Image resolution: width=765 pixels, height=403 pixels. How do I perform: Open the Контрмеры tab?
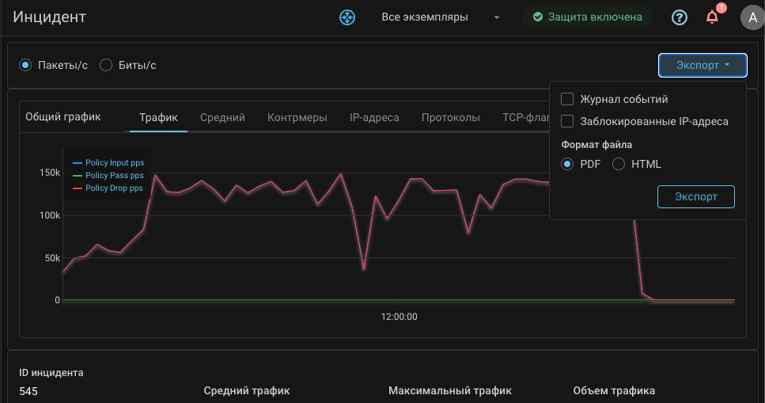[x=297, y=117]
